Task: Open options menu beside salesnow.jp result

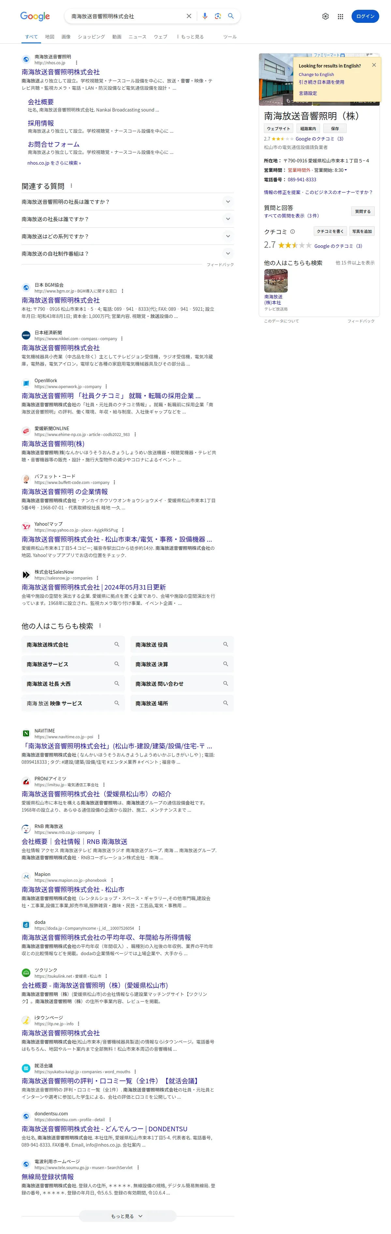Action: (98, 578)
